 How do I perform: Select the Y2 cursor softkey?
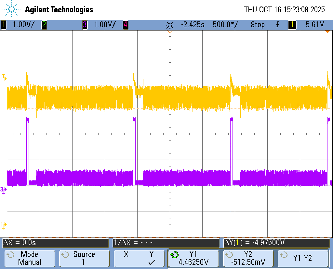coord(248,258)
